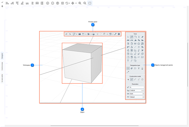Viewport: 189px width, 127px height.
Task: Click the 2 400,00 parameter field
Action: [x=137, y=90]
